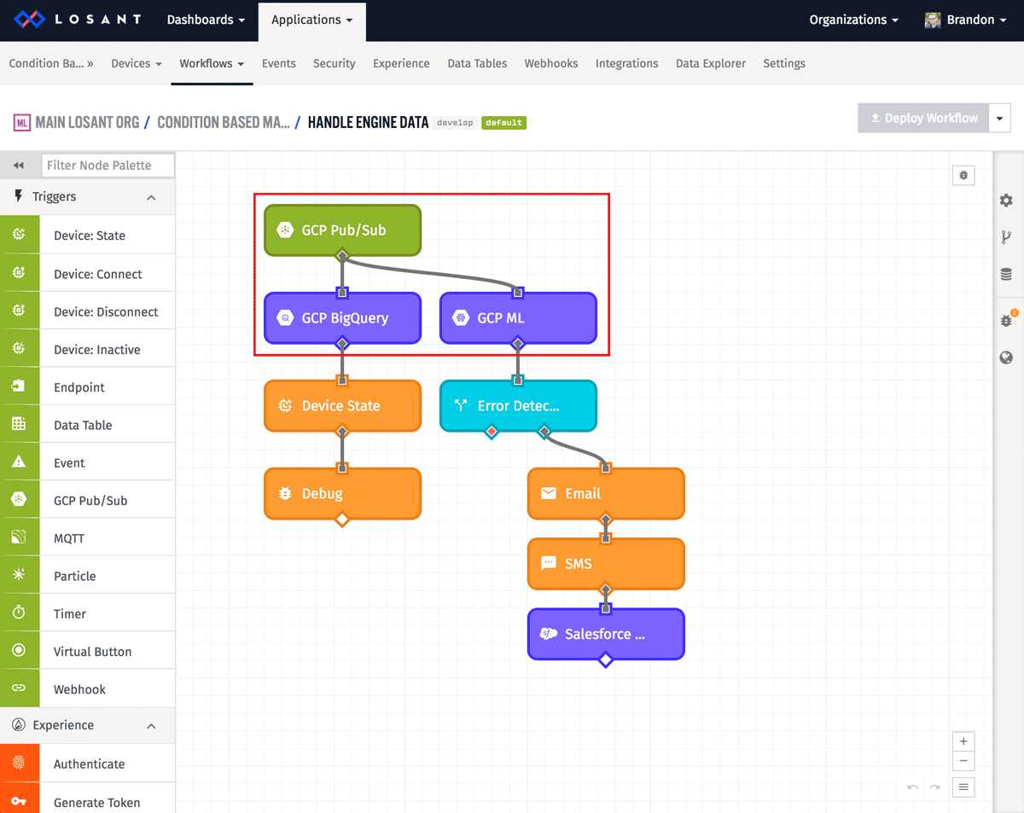
Task: Select the Webhook trigger icon
Action: click(x=20, y=688)
